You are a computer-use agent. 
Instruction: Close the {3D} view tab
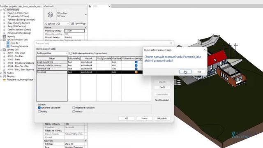[x=109, y=6]
